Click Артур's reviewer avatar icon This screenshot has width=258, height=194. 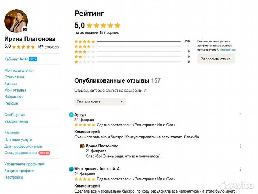pos(71,115)
